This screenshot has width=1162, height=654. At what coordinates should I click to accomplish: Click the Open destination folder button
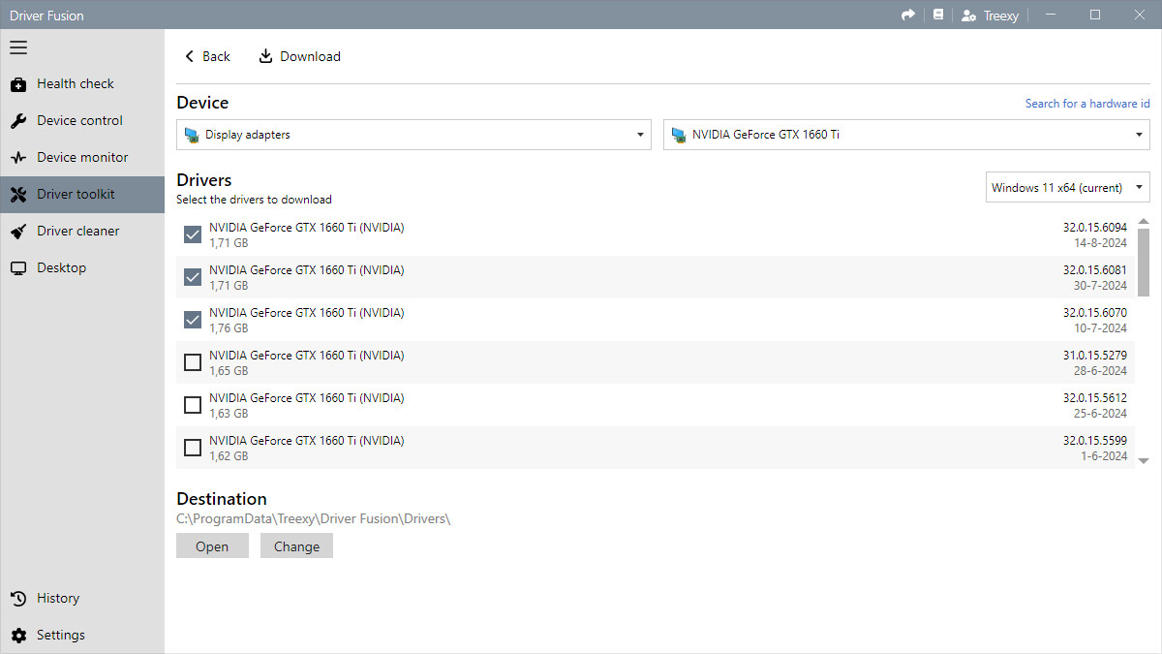point(212,546)
